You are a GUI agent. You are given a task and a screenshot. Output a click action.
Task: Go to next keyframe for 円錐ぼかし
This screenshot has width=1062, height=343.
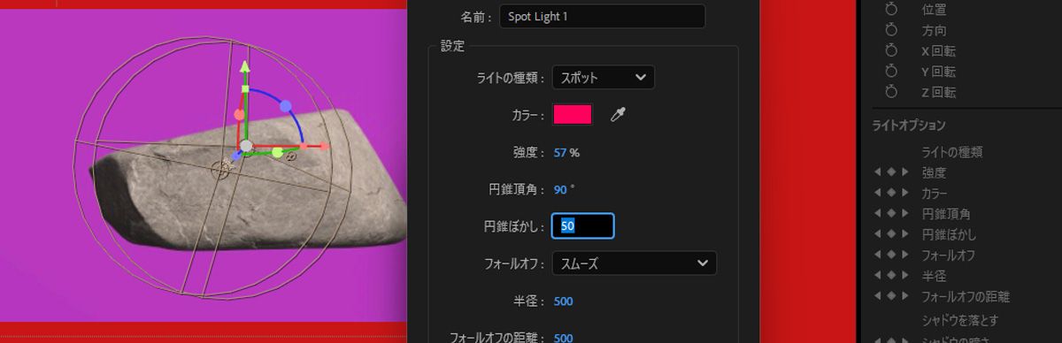[904, 234]
